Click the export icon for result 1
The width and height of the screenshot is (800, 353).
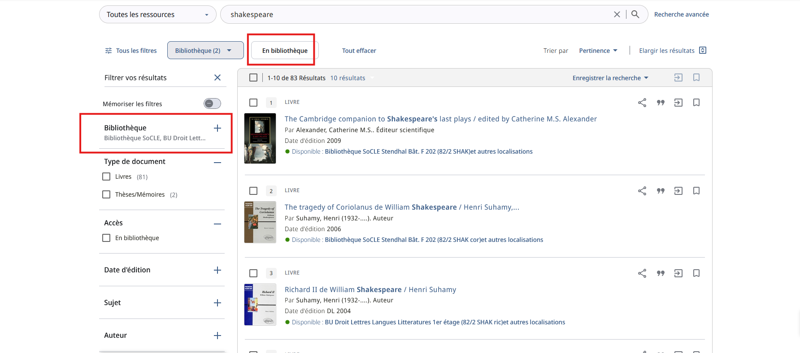678,103
